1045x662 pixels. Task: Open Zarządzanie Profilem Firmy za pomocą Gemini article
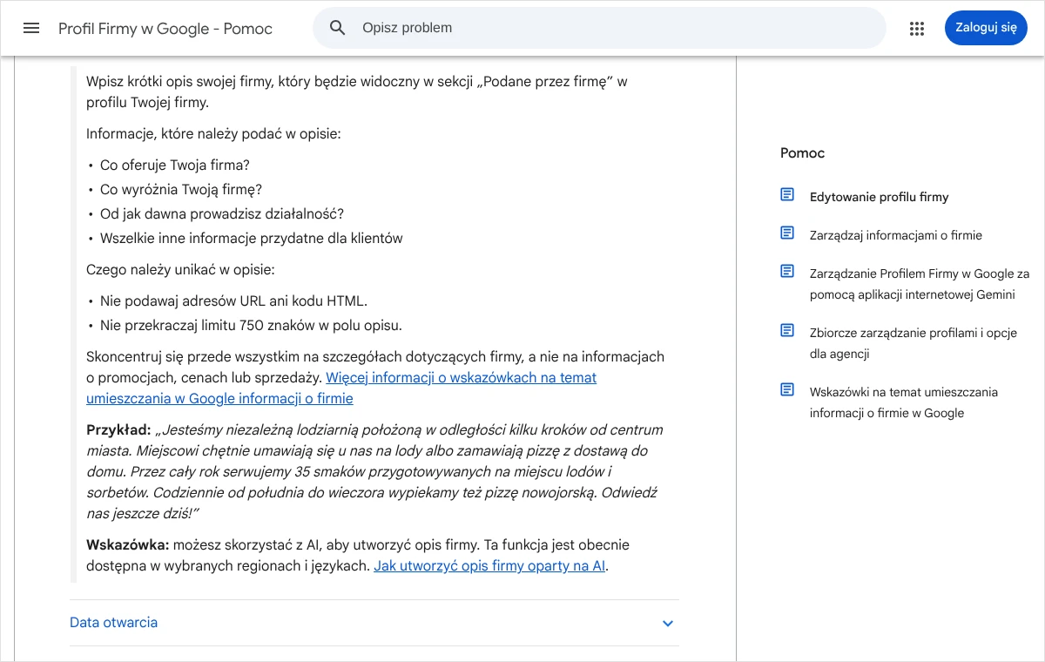pos(920,284)
